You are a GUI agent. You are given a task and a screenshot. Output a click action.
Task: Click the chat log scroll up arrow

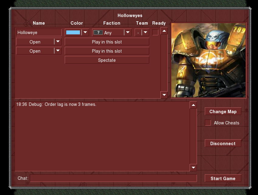coord(193,105)
